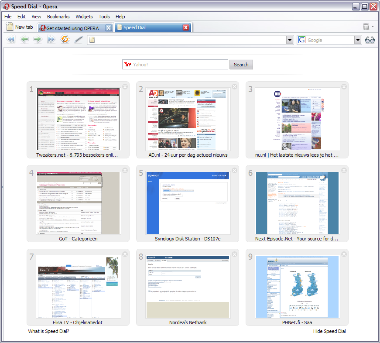Viewport: 380px width, 343px height.
Task: Click the Fast Forward navigation icon
Action: click(51, 39)
